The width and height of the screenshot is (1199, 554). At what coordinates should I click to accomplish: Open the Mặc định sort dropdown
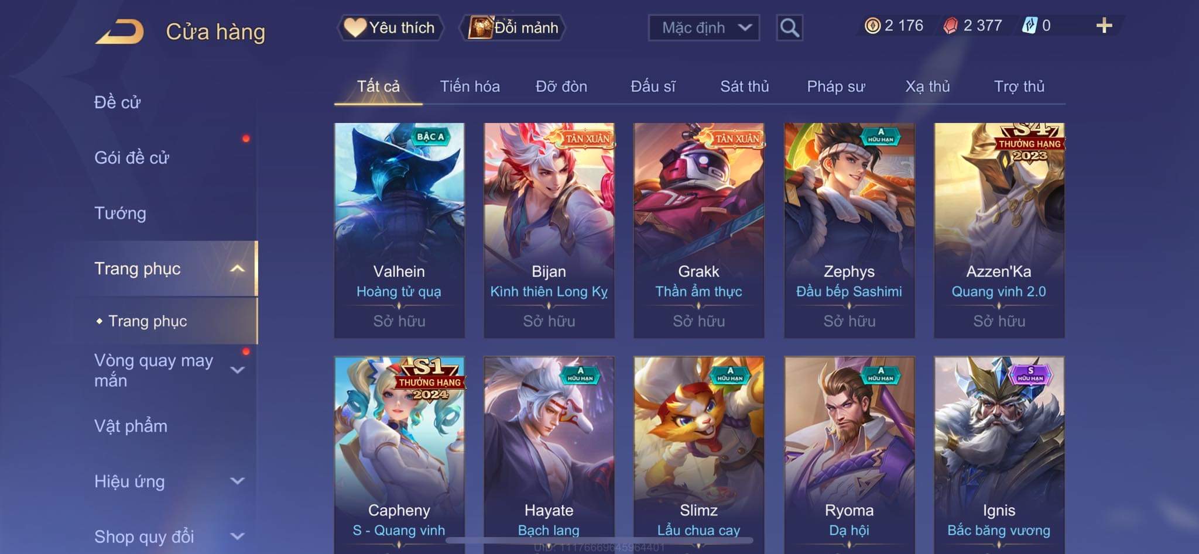coord(704,27)
